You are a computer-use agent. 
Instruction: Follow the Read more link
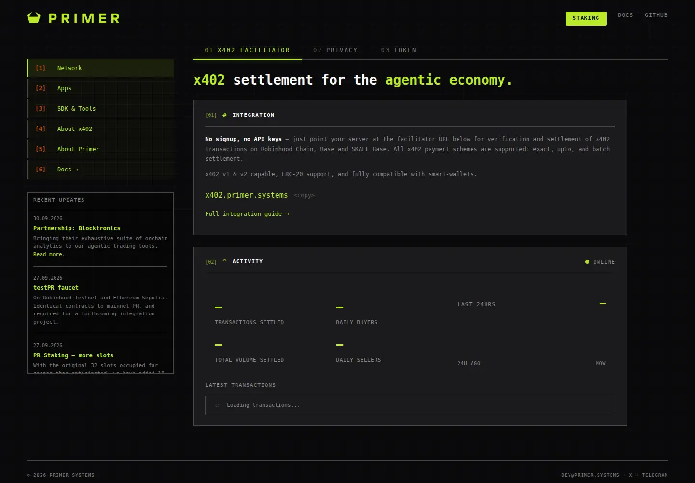(48, 255)
